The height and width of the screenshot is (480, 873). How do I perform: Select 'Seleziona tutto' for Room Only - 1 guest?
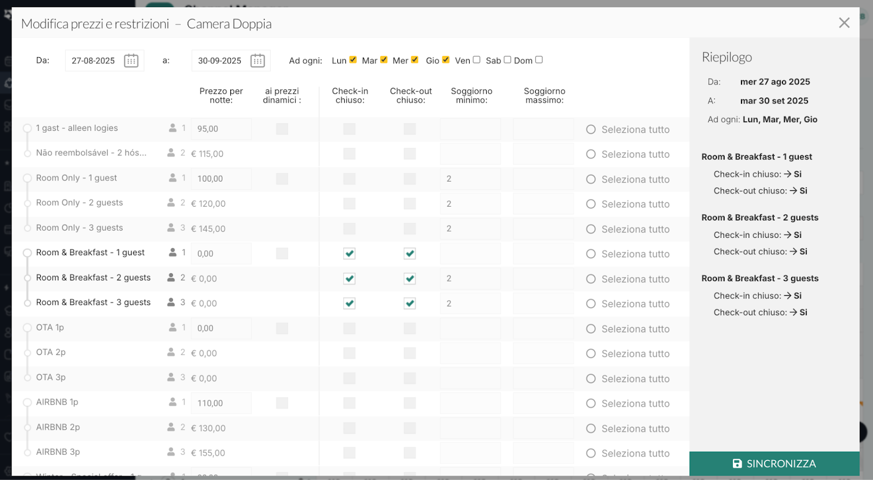(591, 179)
